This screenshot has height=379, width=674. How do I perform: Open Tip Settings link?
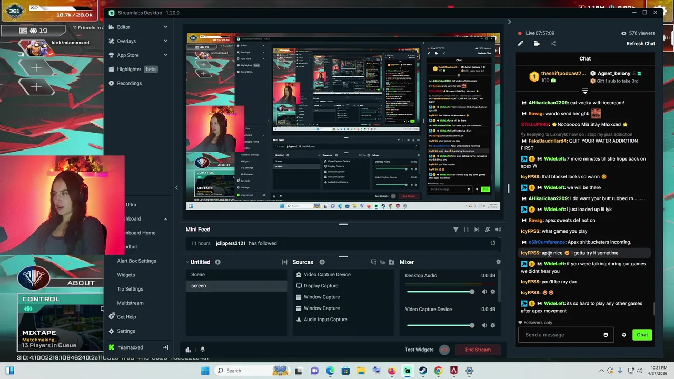point(130,289)
